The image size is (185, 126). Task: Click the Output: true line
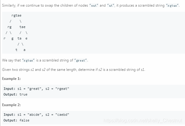[15, 94]
